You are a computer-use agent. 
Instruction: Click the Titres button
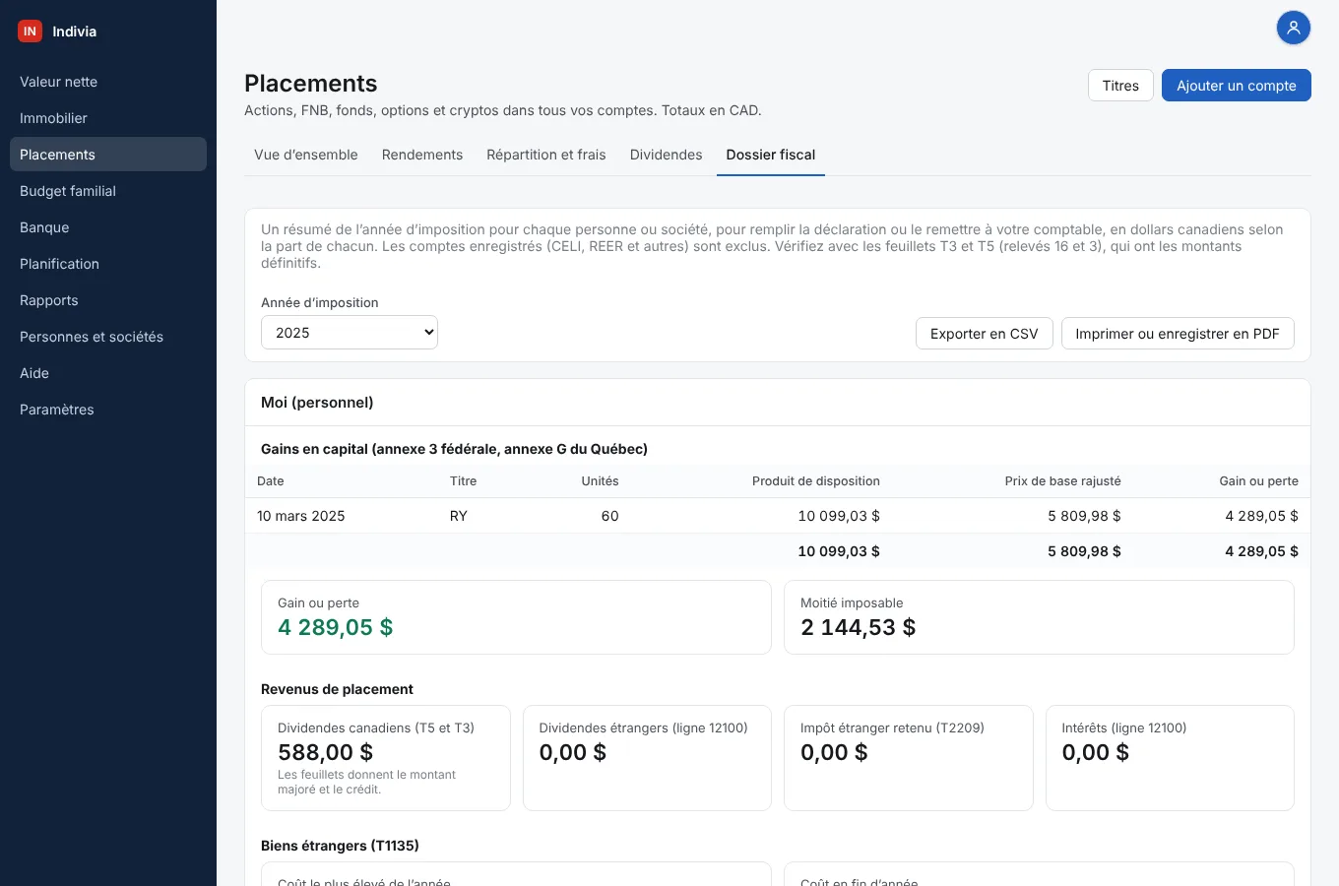[1120, 86]
